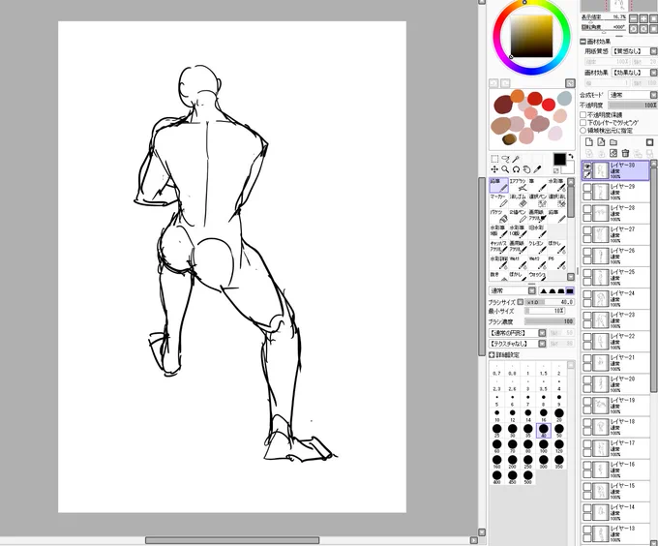The image size is (658, 546).
Task: Select brush size 50 preset
Action: tap(559, 431)
